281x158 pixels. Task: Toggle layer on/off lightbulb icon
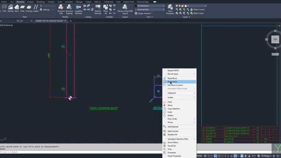[177, 6]
